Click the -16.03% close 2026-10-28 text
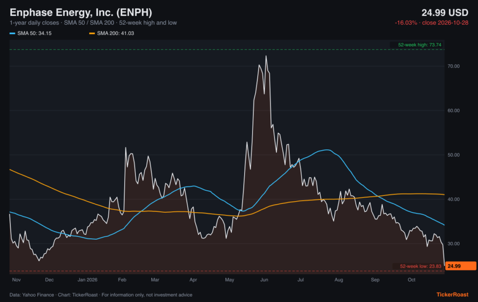The height and width of the screenshot is (302, 478). click(x=431, y=23)
